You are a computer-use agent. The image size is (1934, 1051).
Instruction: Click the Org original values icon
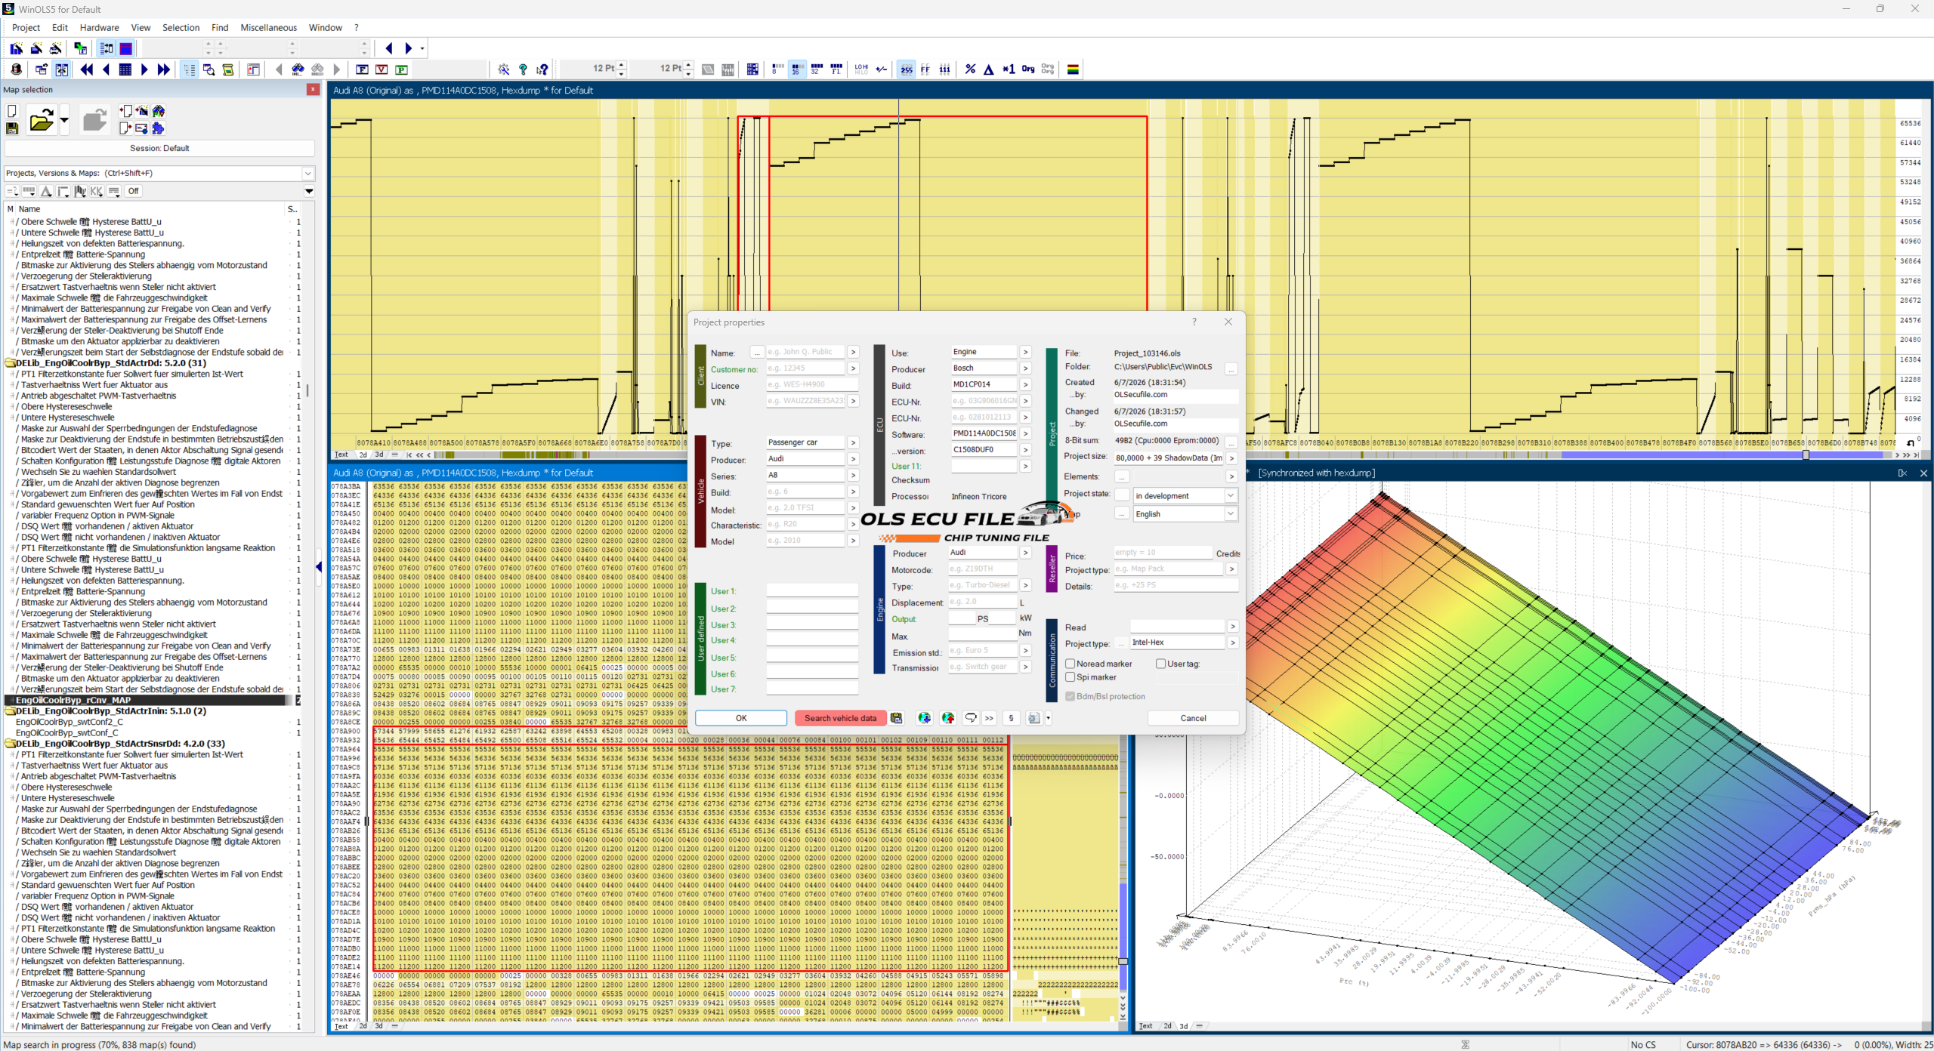[1028, 69]
